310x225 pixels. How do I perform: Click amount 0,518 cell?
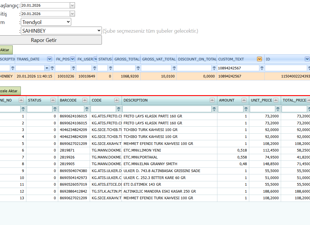tap(233, 150)
